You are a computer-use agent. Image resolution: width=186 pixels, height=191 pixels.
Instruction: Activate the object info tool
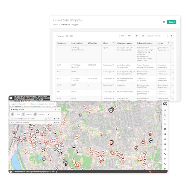pyautogui.click(x=165, y=129)
